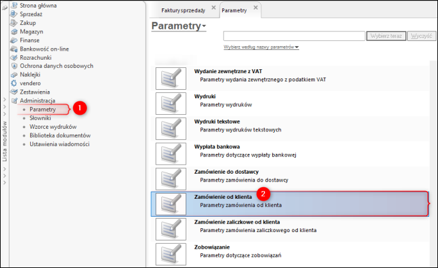Open Bankowość on-line module icon
This screenshot has height=268, width=438.
click(14, 49)
